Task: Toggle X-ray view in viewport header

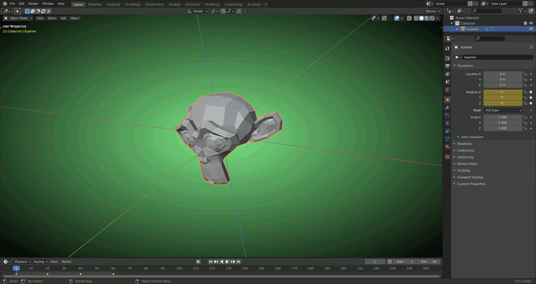Action: (x=409, y=18)
